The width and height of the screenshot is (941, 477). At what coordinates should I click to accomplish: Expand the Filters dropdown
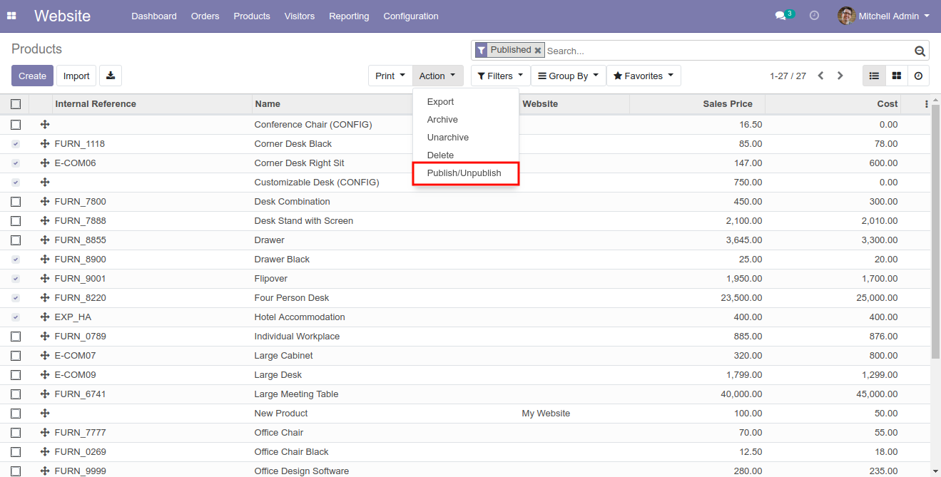tap(500, 76)
